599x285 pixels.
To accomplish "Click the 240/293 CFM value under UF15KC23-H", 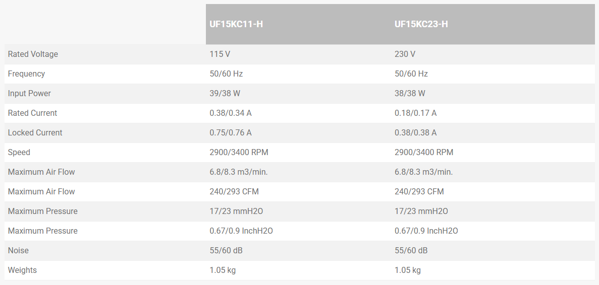I will tap(419, 191).
